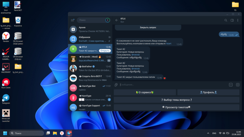Open DB Browser (SQLCipher) shortcut
Image resolution: width=244 pixels, height=137 pixels.
18,39
